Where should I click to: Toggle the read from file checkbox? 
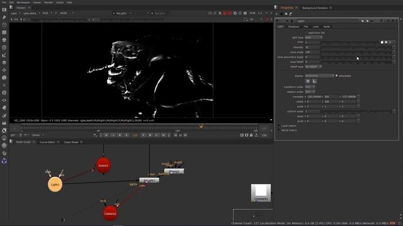[x=306, y=33]
